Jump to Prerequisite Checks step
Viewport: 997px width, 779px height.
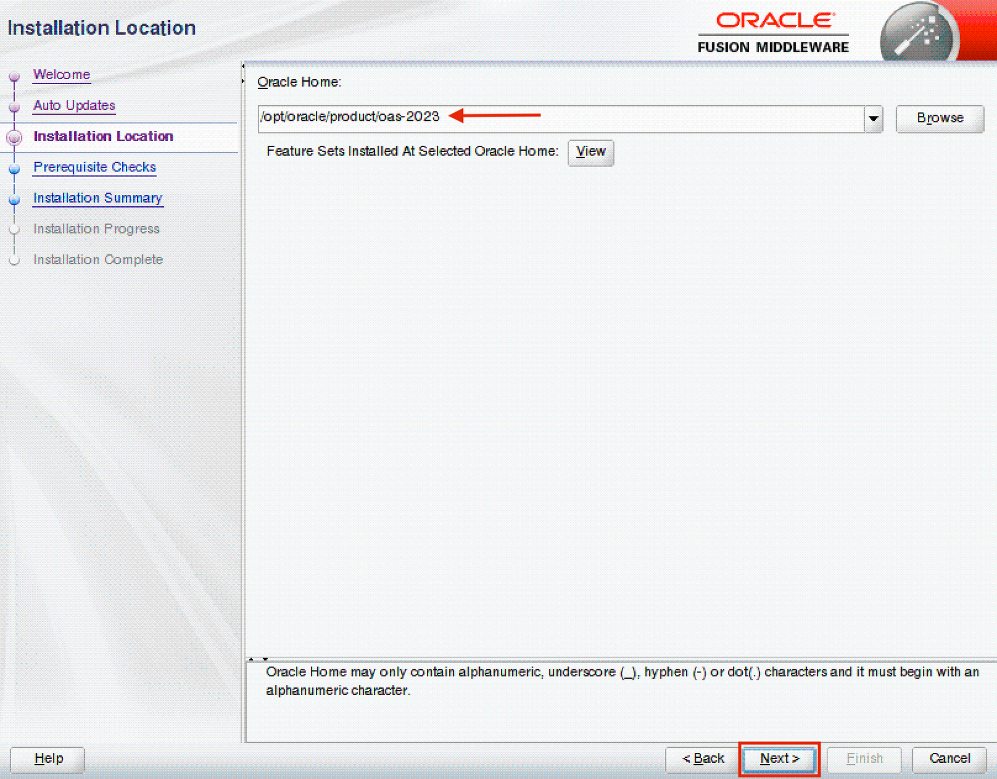point(95,167)
